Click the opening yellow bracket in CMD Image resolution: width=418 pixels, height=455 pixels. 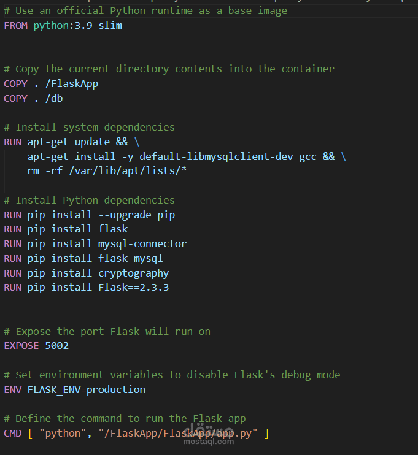30,434
